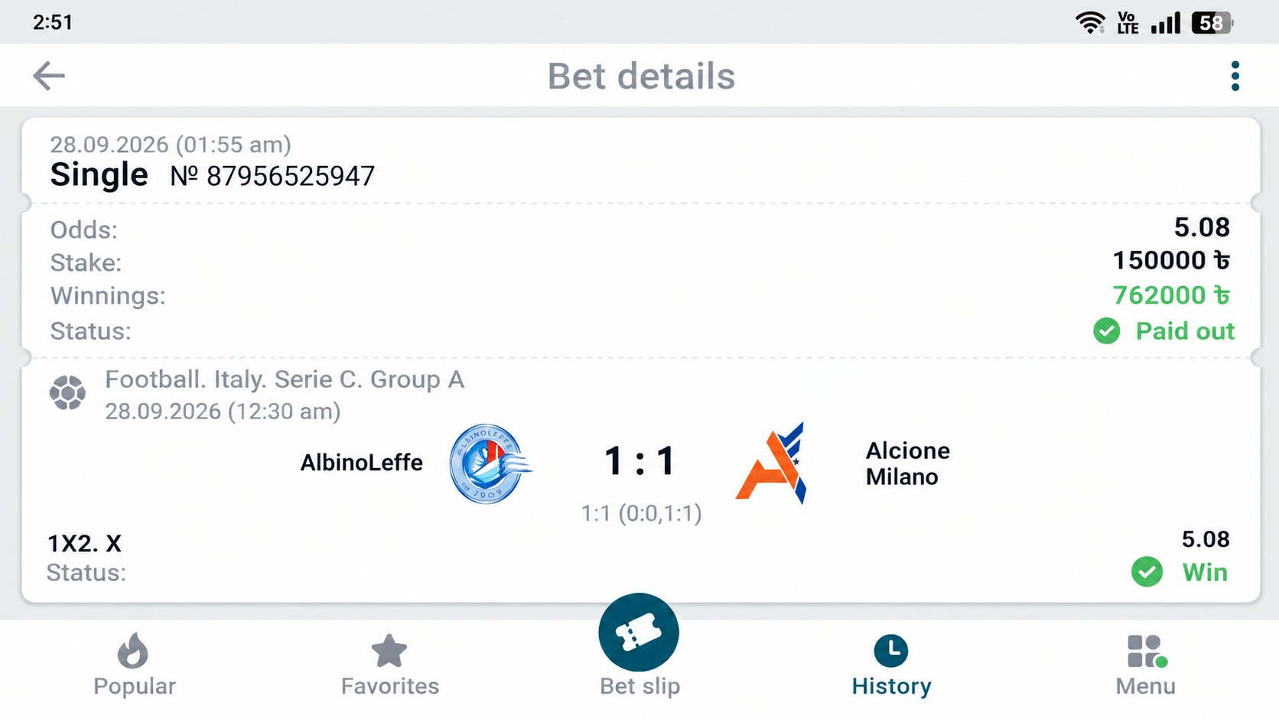
Task: Tap the Football Italy Serie C league title
Action: click(285, 379)
